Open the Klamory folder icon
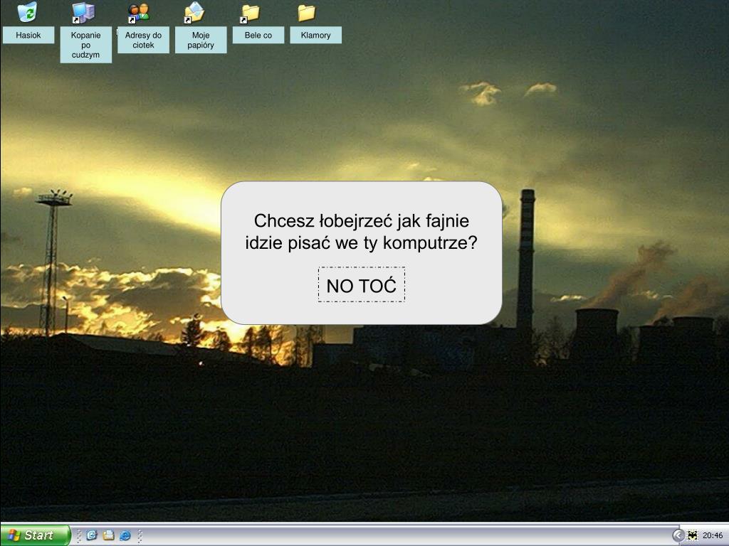The height and width of the screenshot is (546, 729). pos(306,13)
